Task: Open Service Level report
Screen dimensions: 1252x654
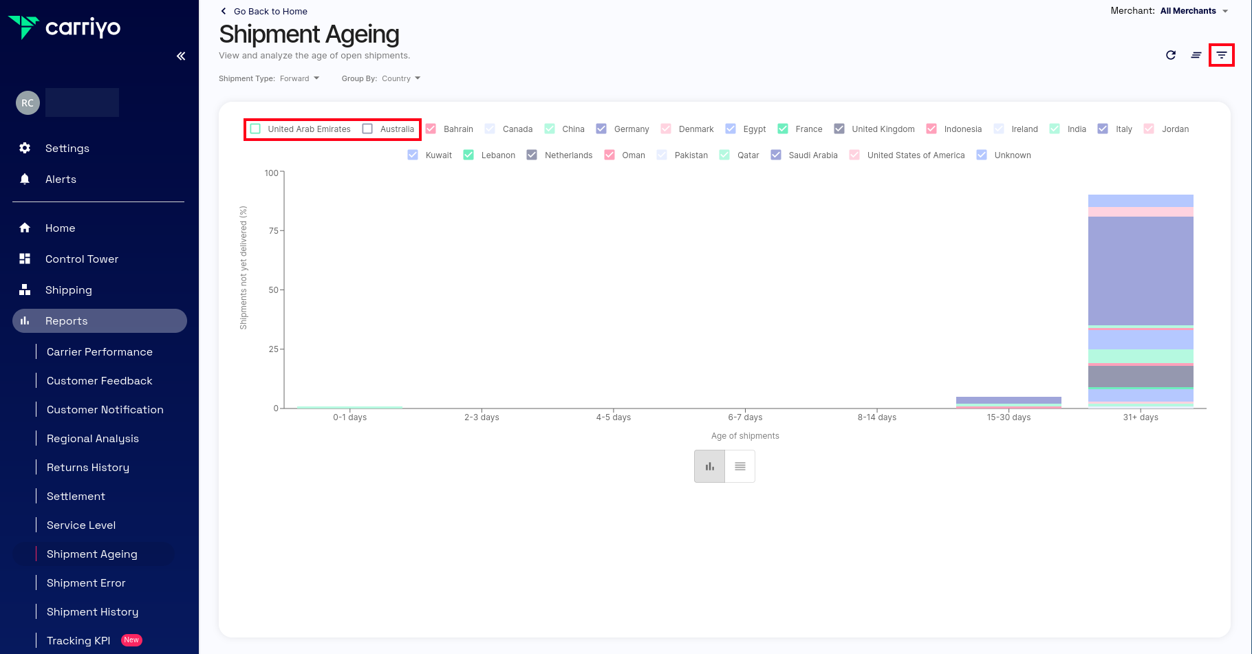Action: [x=81, y=525]
